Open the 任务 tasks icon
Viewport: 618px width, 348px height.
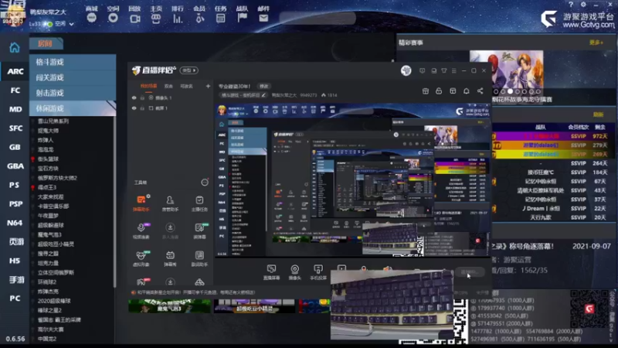click(221, 18)
